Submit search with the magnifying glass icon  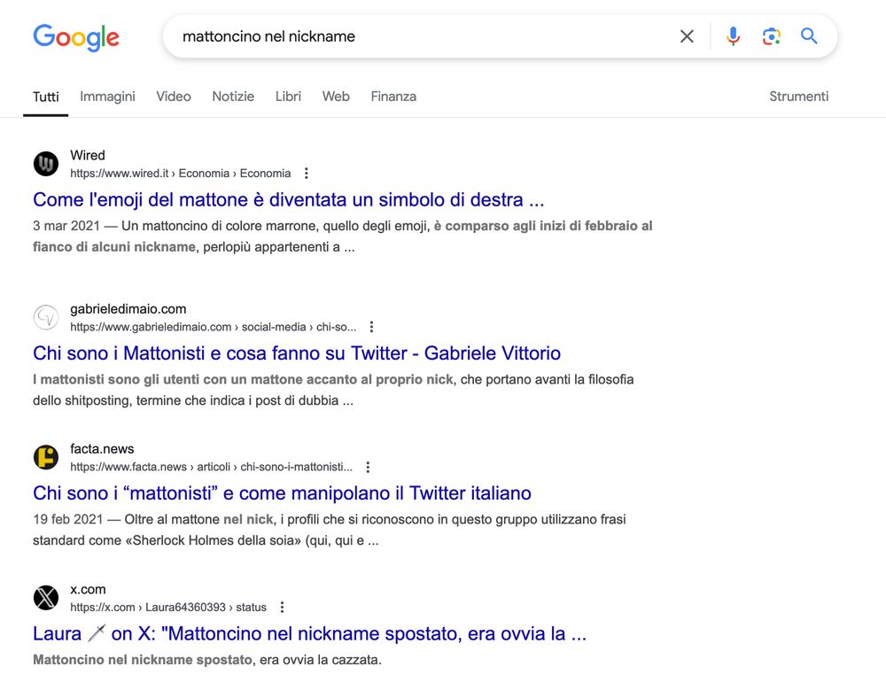click(809, 36)
